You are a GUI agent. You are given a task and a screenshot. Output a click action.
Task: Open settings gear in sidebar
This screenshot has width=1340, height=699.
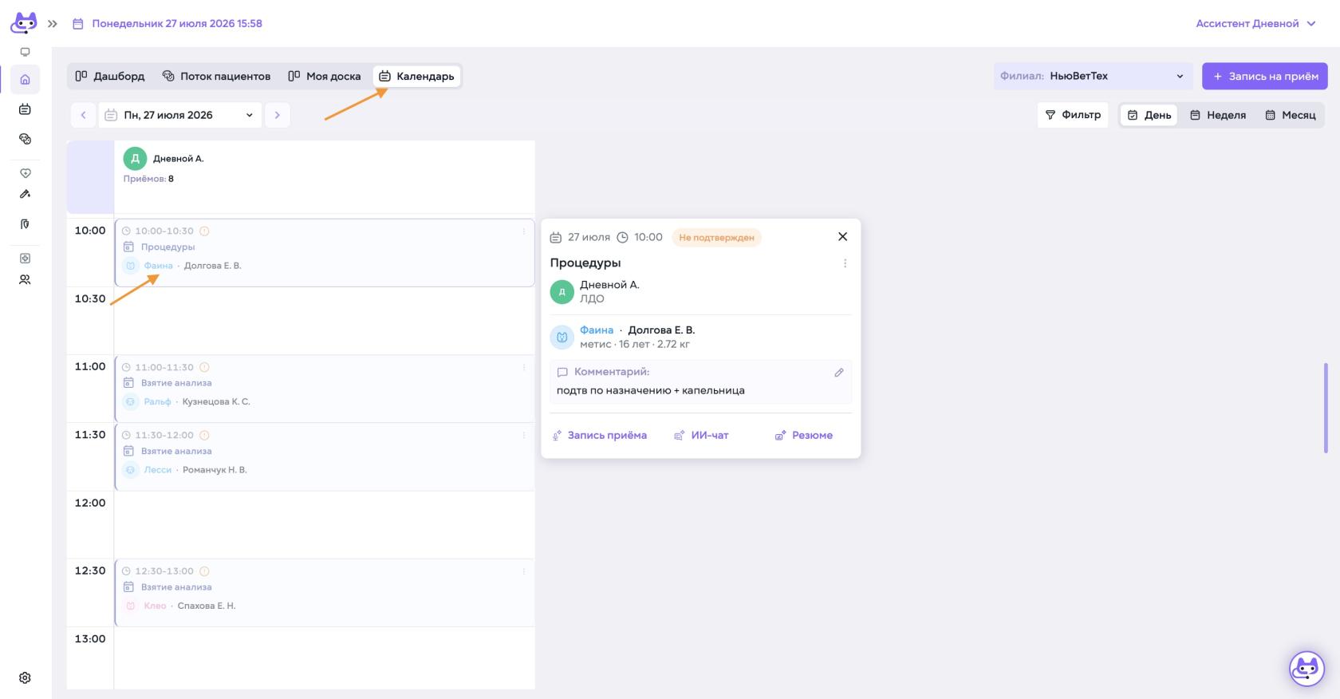[25, 677]
